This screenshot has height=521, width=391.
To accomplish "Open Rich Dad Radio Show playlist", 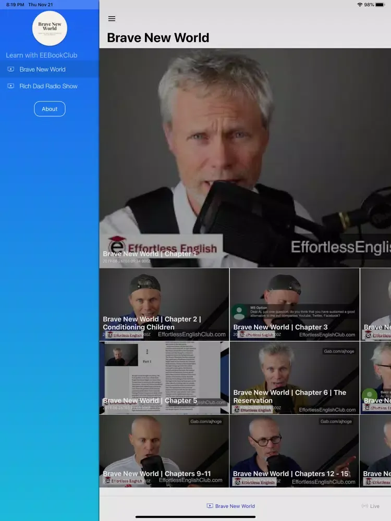I will click(50, 86).
